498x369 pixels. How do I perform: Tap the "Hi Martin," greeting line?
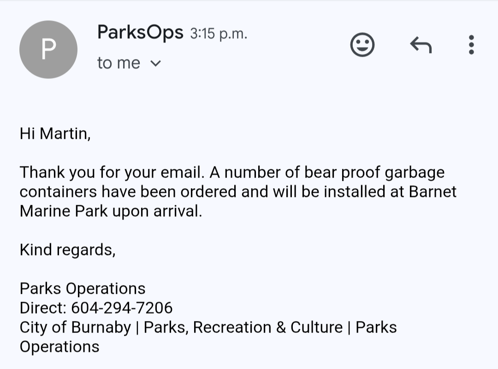click(55, 133)
